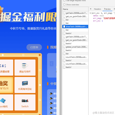
Task: Click the Nintendo Switch console icon
Action: (25, 101)
